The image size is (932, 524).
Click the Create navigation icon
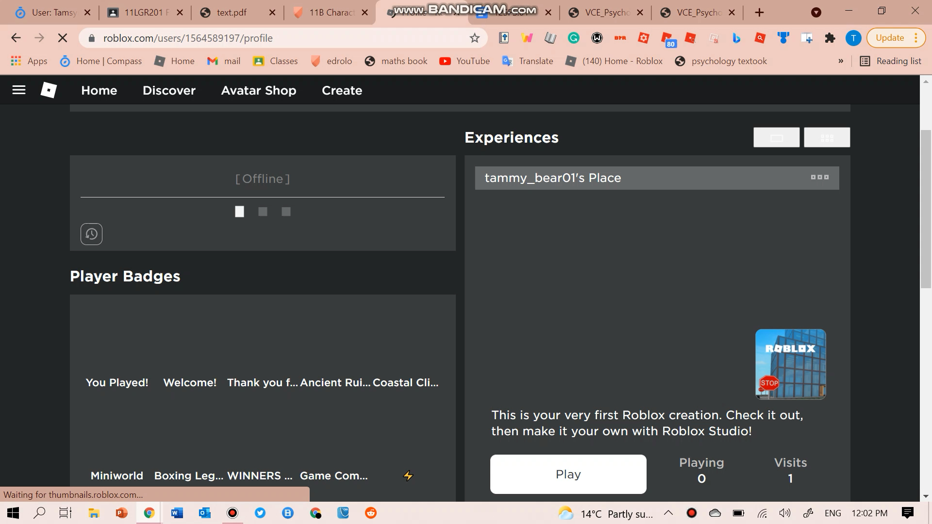(x=342, y=90)
